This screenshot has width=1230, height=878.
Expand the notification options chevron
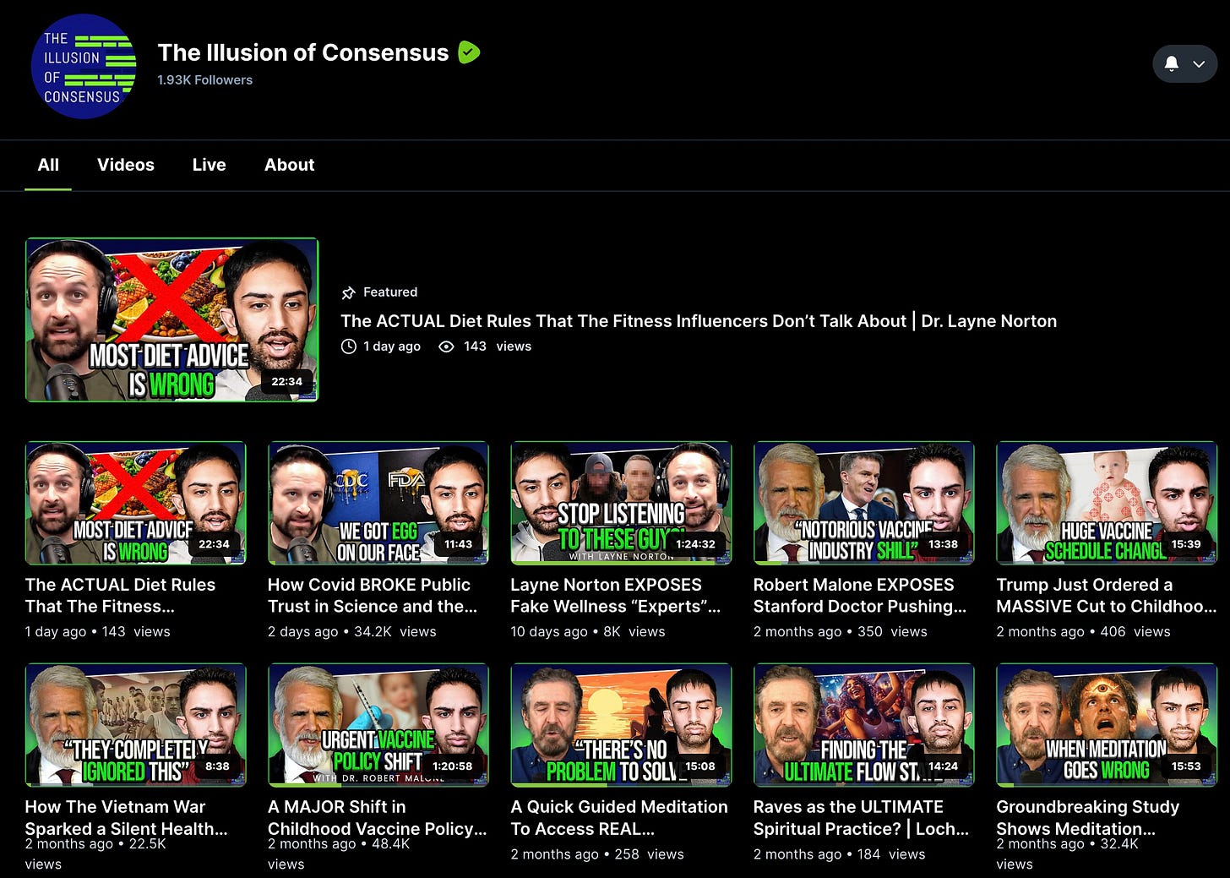pyautogui.click(x=1199, y=63)
